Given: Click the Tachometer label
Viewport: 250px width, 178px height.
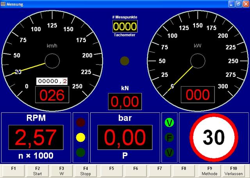Looking at the screenshot, I should click(125, 35).
